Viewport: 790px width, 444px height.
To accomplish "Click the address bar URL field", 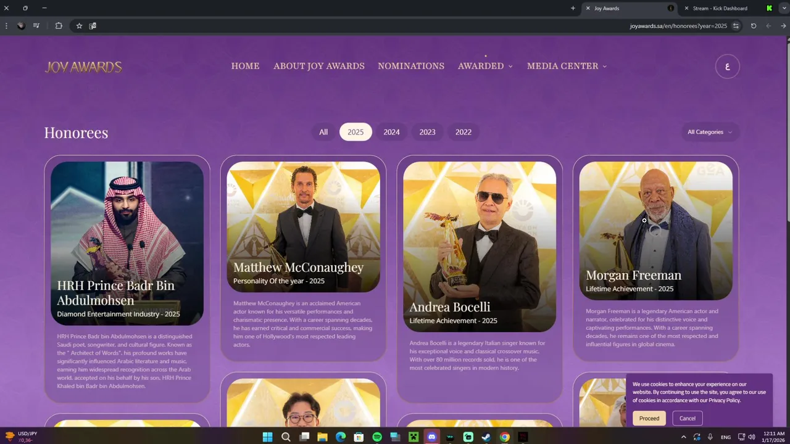I will coord(678,26).
